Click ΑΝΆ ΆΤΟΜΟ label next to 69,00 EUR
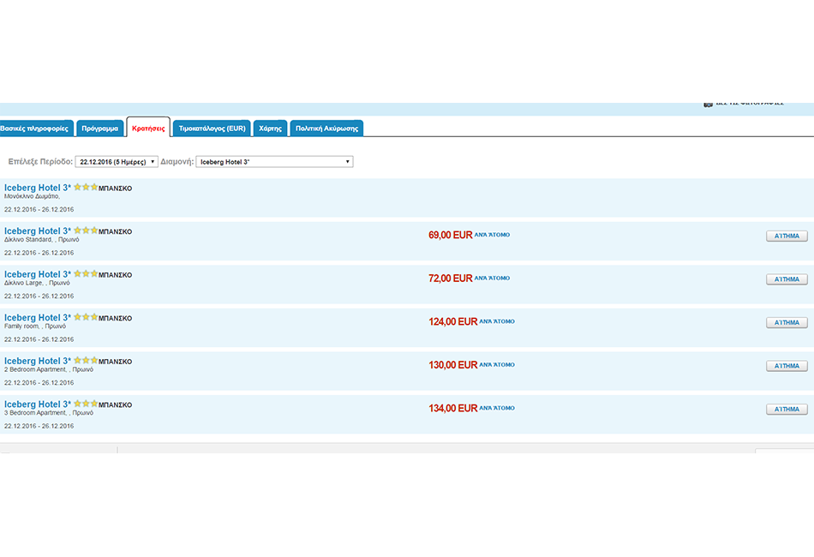The width and height of the screenshot is (814, 557). (492, 235)
